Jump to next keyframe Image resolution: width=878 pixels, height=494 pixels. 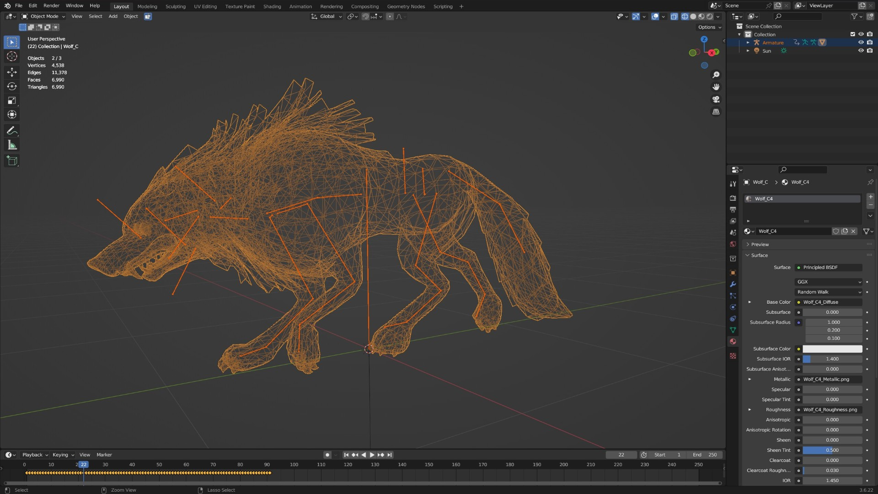380,455
